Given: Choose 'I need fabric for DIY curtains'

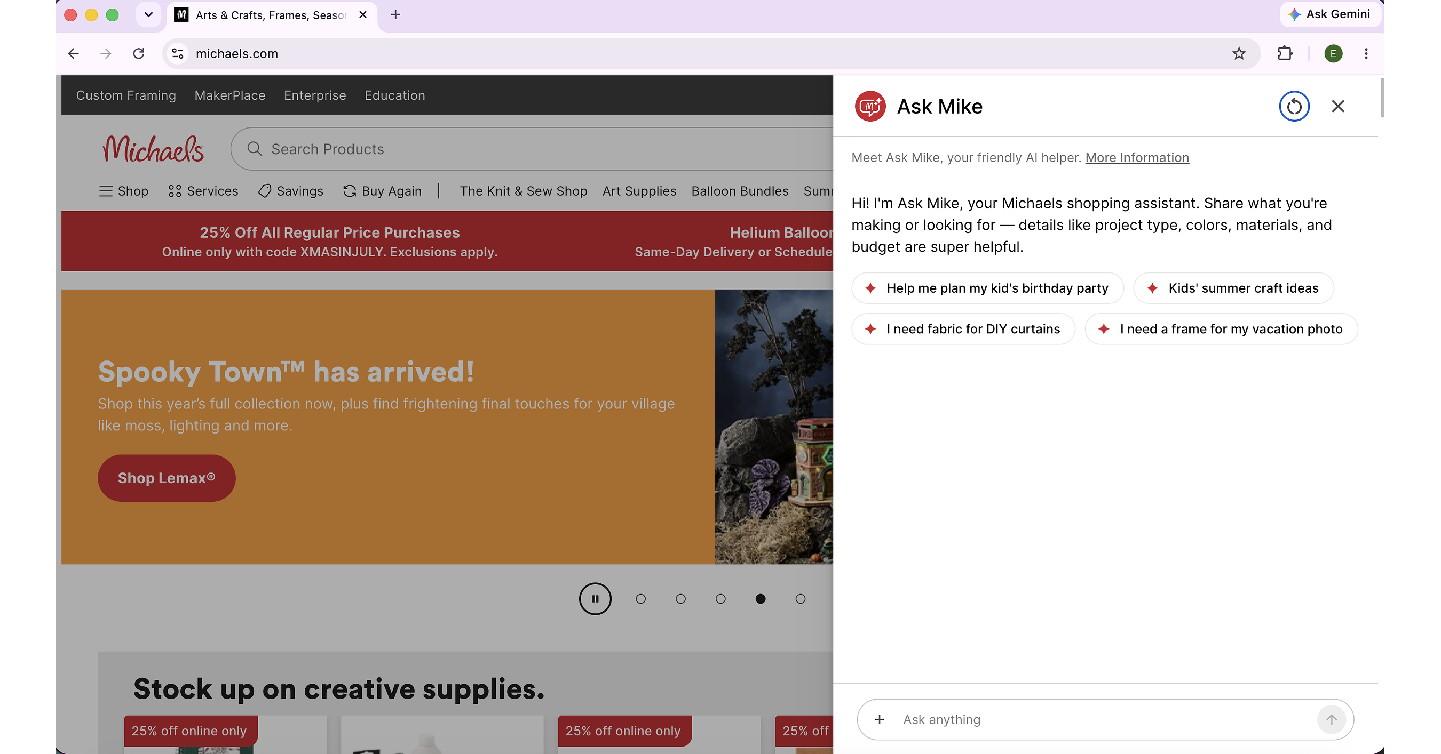Looking at the screenshot, I should 963,329.
